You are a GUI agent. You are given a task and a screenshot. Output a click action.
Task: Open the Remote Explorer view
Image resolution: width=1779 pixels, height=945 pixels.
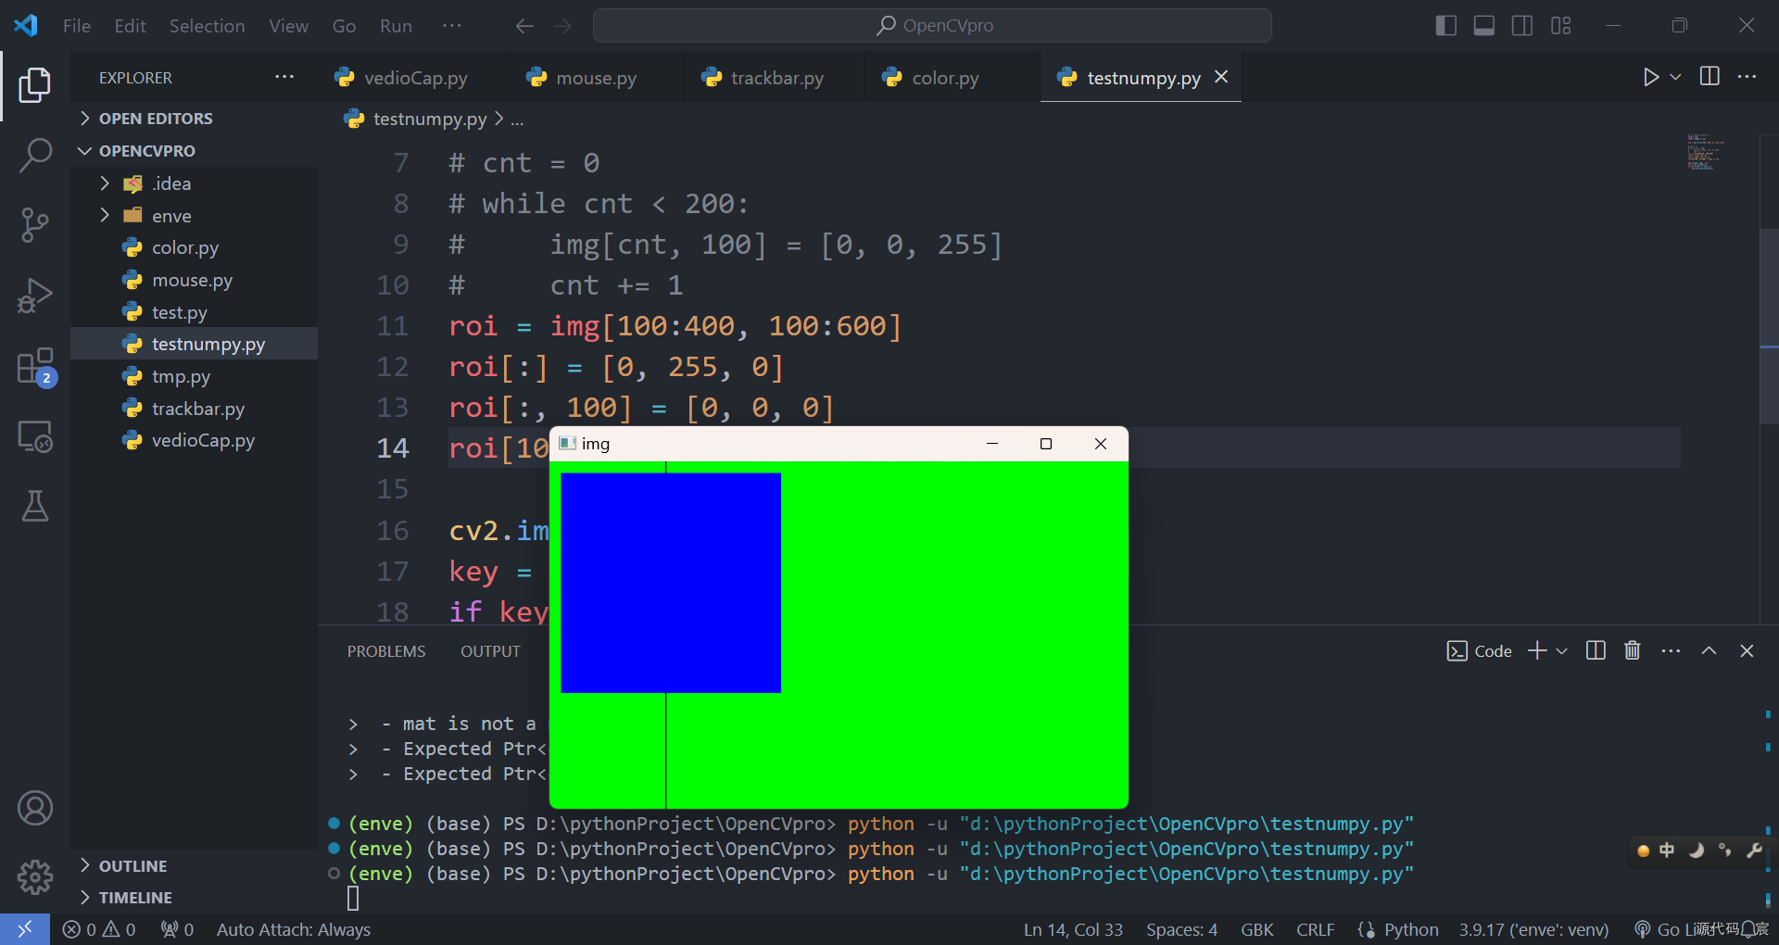pyautogui.click(x=35, y=436)
